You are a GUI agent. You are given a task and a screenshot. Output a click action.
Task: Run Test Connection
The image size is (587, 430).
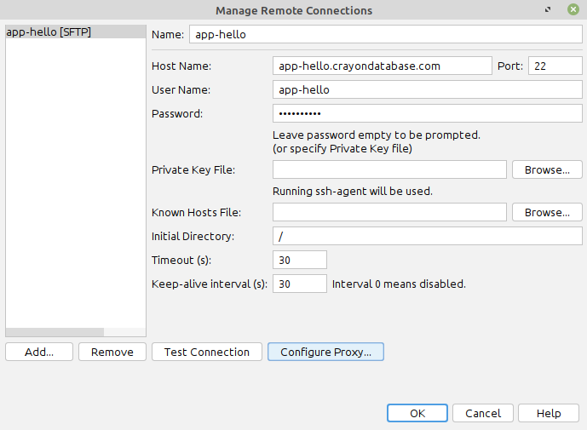pos(207,352)
